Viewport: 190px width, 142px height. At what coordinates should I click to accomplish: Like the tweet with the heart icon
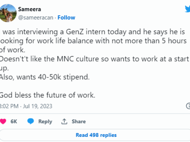3,121
